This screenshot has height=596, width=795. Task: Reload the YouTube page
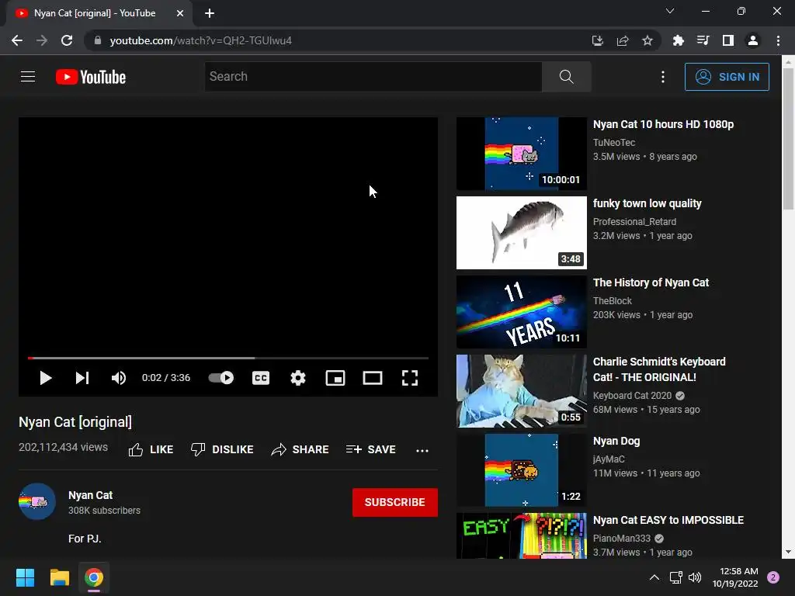(67, 40)
